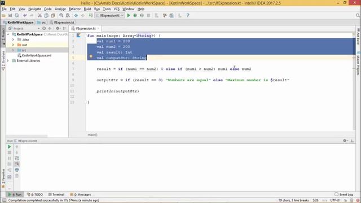
Task: Click the intention light bulb in editor gutter
Action: tap(91, 56)
